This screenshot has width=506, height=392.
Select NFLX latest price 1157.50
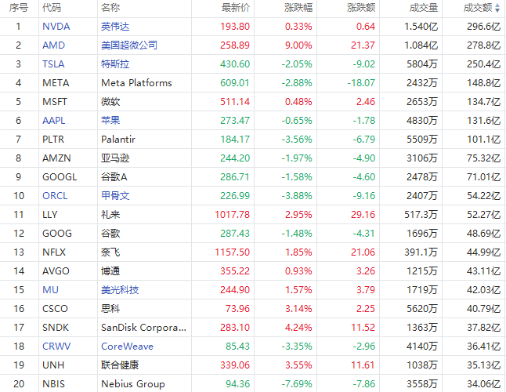tap(233, 252)
